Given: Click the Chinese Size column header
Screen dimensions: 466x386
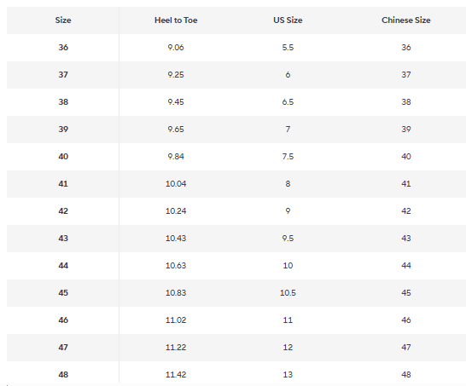Looking at the screenshot, I should (406, 20).
